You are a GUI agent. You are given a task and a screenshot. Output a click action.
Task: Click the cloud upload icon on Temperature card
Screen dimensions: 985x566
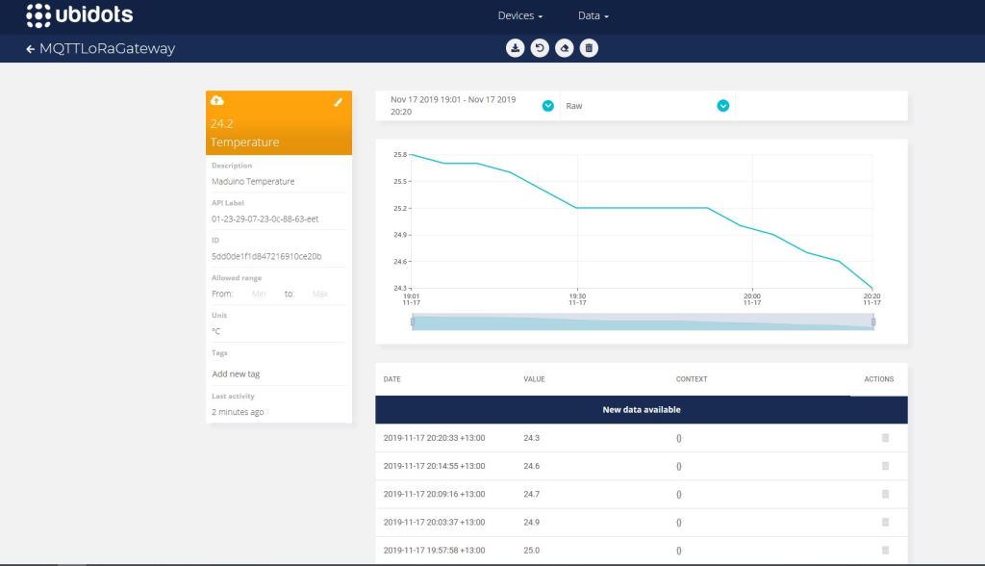pyautogui.click(x=217, y=101)
